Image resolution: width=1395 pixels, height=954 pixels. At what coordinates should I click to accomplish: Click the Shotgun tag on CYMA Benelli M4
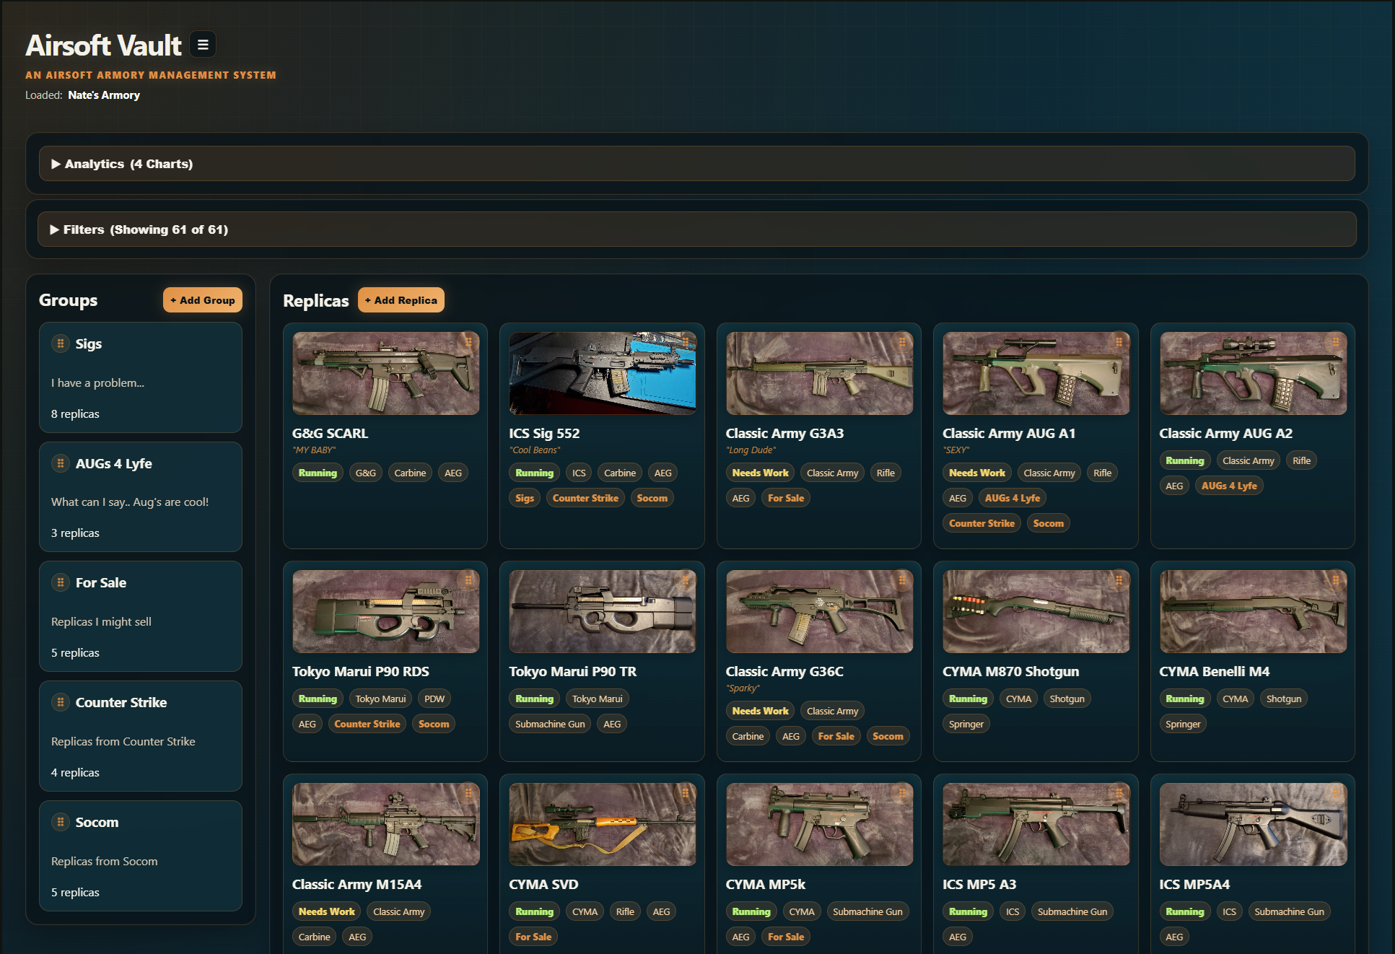(x=1284, y=699)
